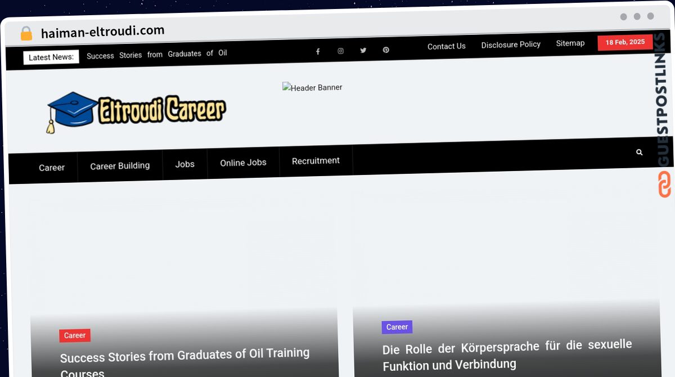Visit the Sitemap link
The image size is (675, 377).
click(x=570, y=43)
